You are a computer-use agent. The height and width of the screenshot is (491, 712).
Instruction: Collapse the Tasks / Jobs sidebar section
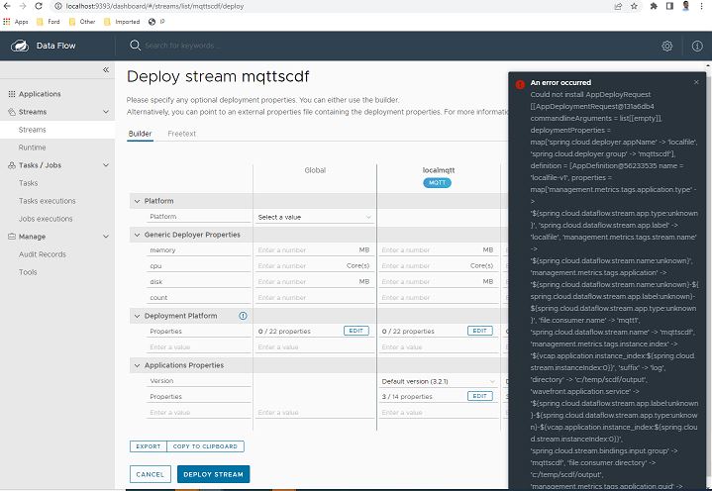point(106,165)
